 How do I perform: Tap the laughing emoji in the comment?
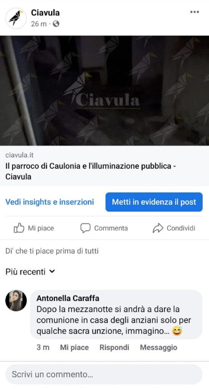point(177,331)
